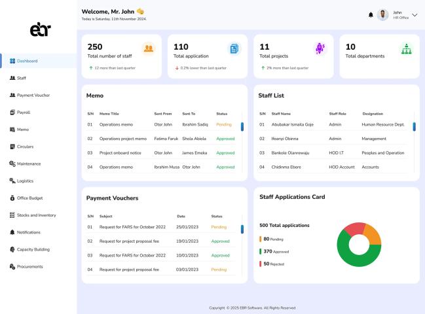Open Capacity Building in the sidebar

pyautogui.click(x=33, y=249)
